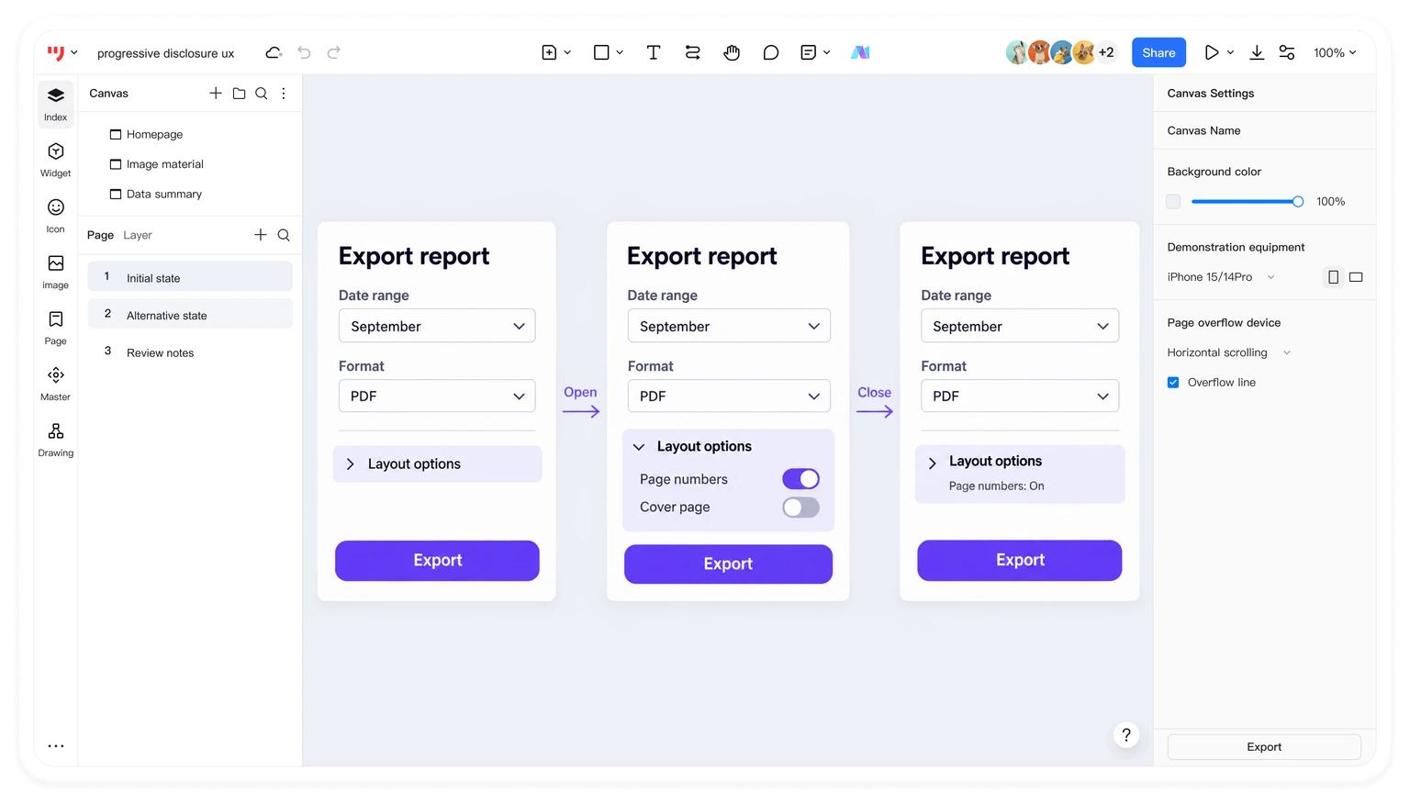This screenshot has height=804, width=1410.
Task: Open the help question mark button
Action: click(1126, 735)
